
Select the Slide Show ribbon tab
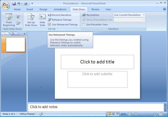79,9
